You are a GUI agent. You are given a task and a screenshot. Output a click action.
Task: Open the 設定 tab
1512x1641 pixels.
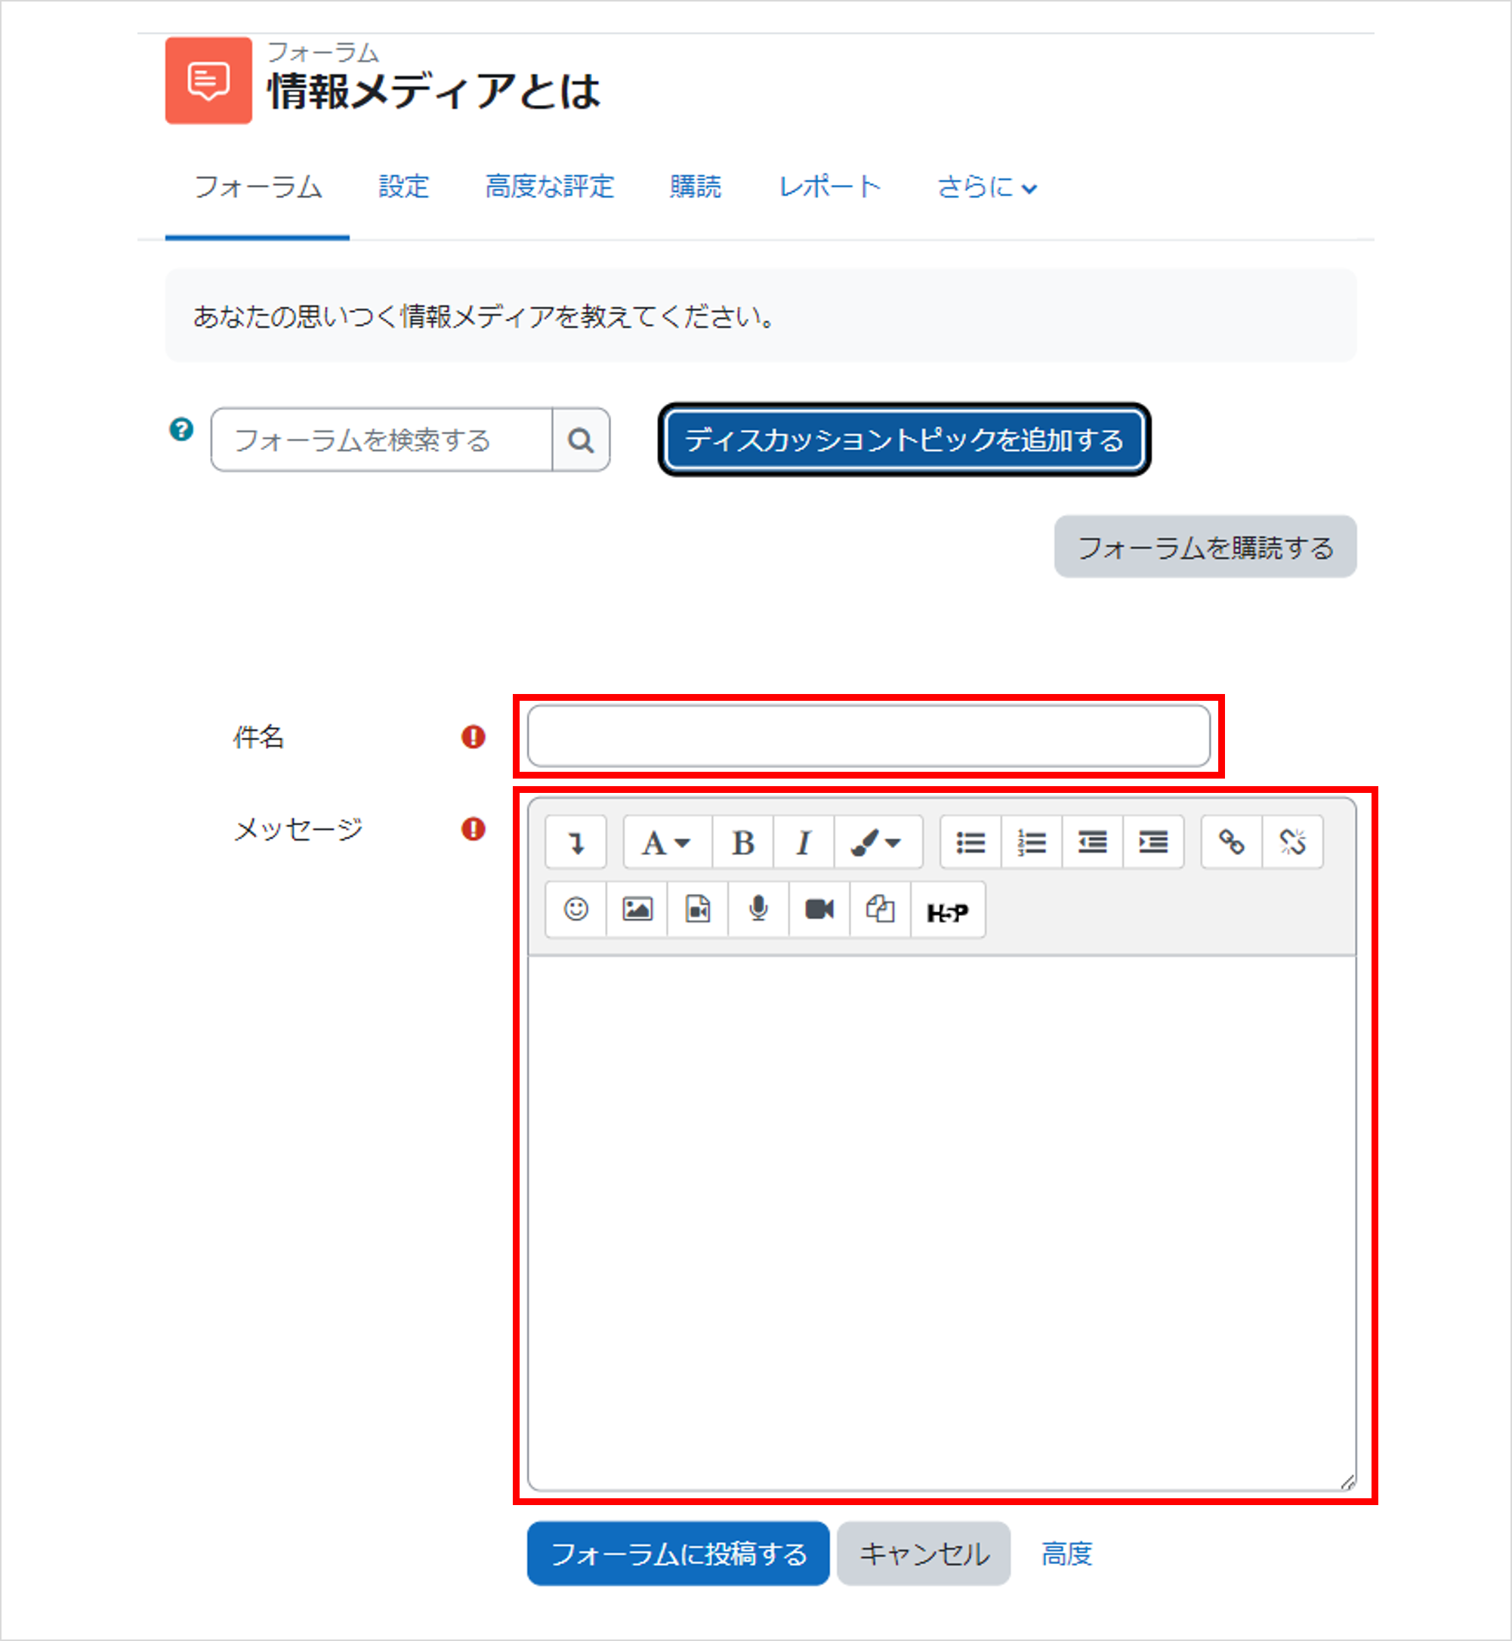[x=404, y=187]
